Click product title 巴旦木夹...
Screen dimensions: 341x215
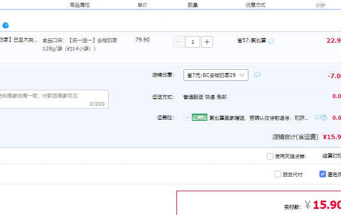pyautogui.click(x=19, y=40)
